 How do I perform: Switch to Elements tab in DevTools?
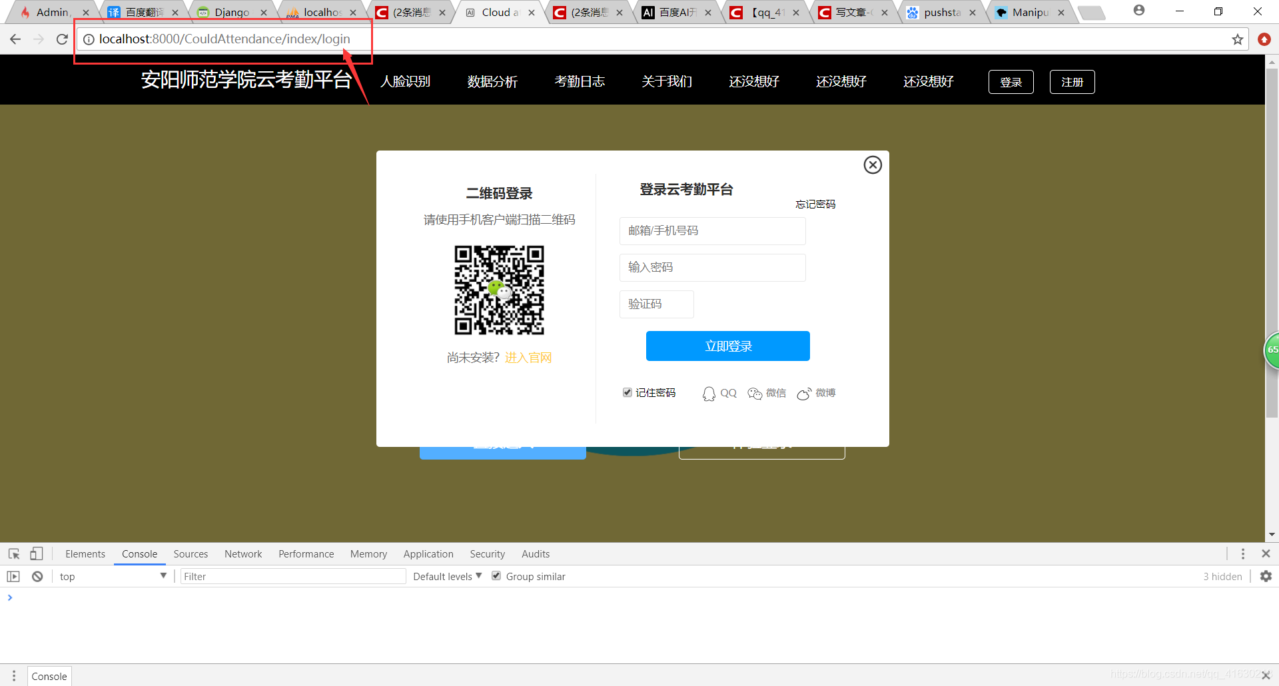pos(85,553)
